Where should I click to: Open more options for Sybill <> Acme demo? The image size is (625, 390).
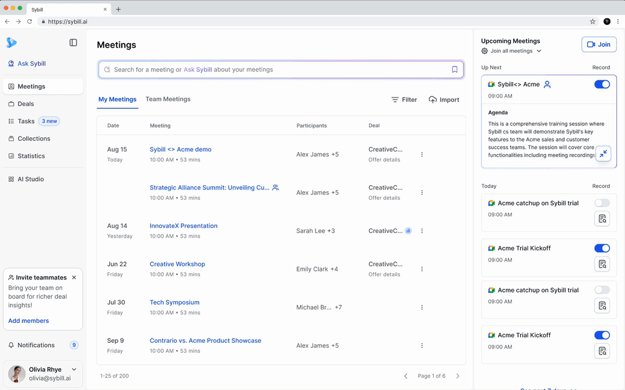click(422, 154)
